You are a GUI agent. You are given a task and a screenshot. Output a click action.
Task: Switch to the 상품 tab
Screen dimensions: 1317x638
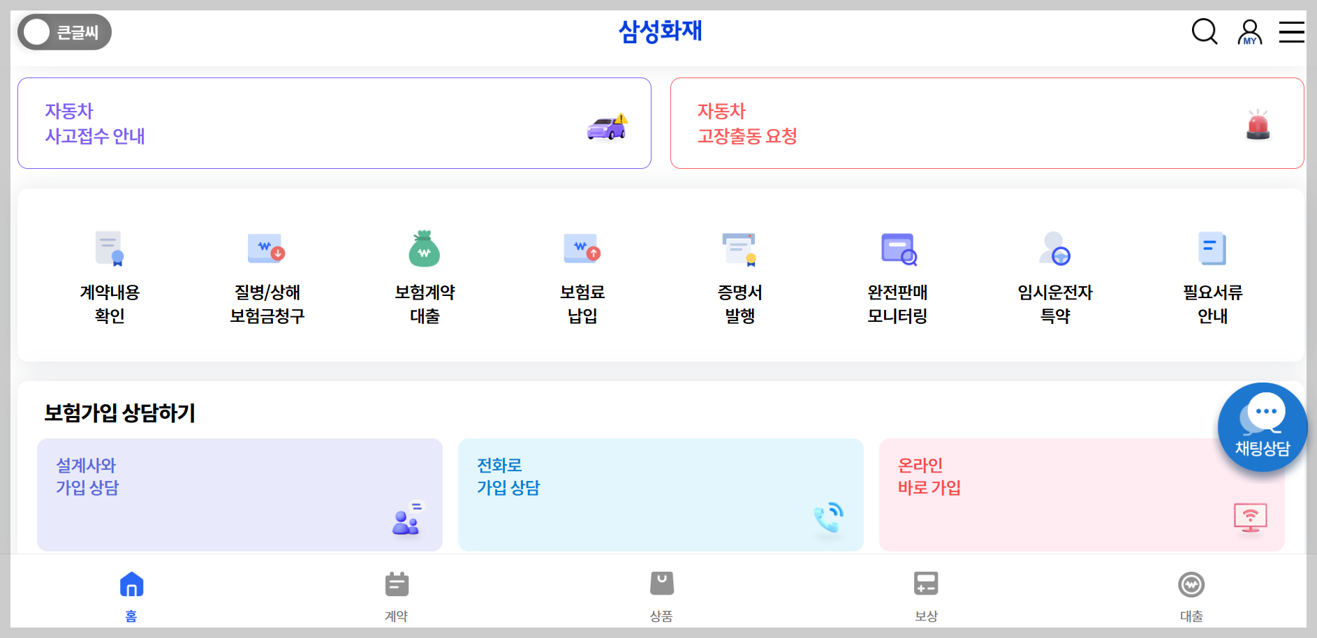(x=661, y=597)
